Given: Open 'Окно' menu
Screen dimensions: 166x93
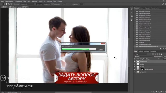Looking at the screenshot, I should point(55,1).
